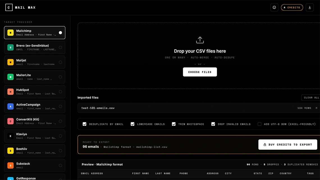320x180 pixels.
Task: Enable Add UTF-8 BOM checkbox
Action: tap(259, 124)
